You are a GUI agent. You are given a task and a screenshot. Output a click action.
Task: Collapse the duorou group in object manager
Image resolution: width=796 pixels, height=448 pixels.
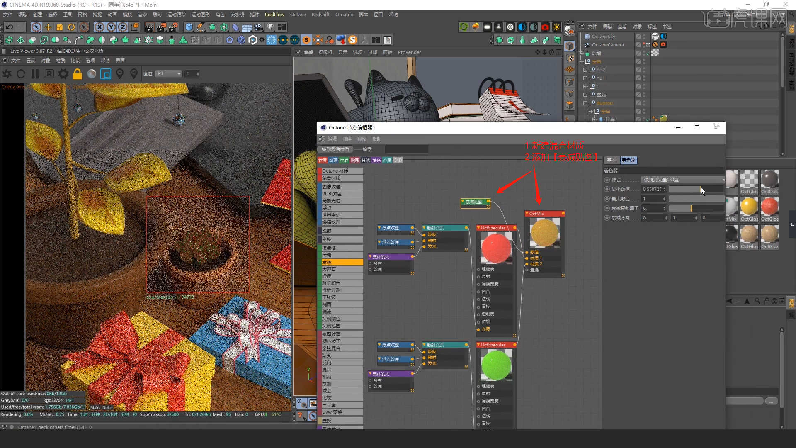585,103
